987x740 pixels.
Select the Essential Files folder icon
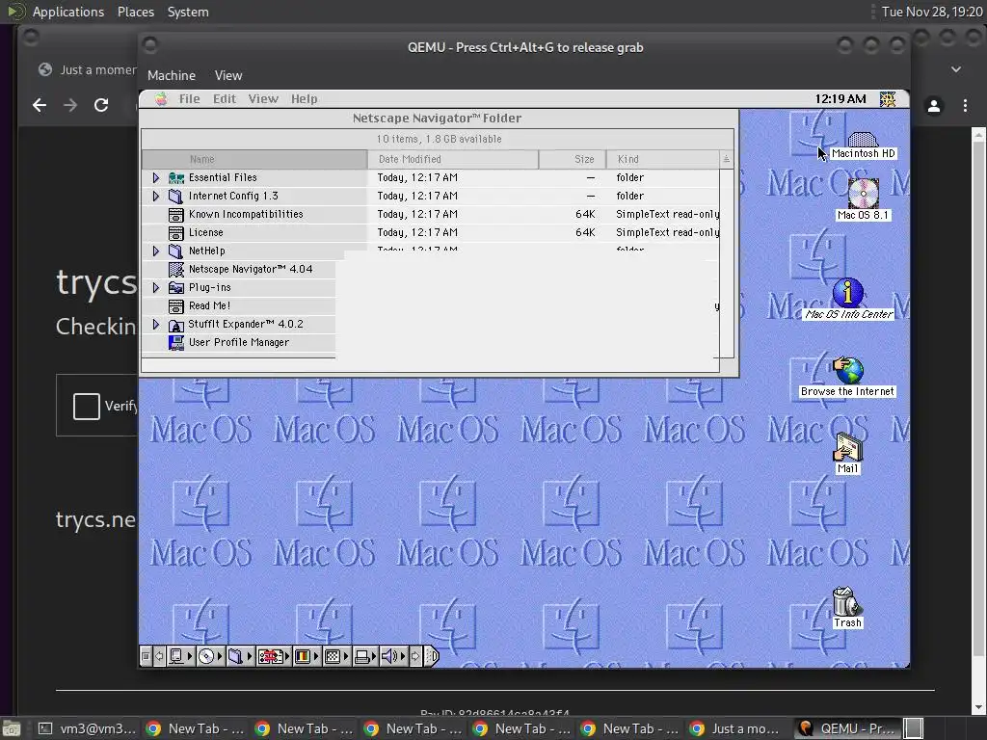pos(176,178)
